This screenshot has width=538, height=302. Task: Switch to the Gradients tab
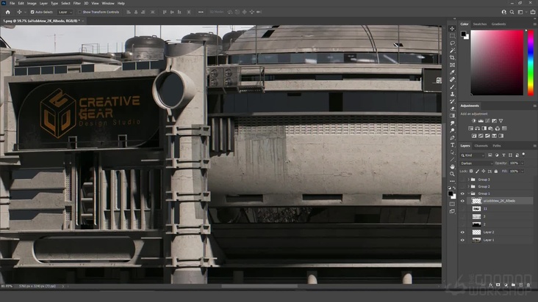point(498,24)
